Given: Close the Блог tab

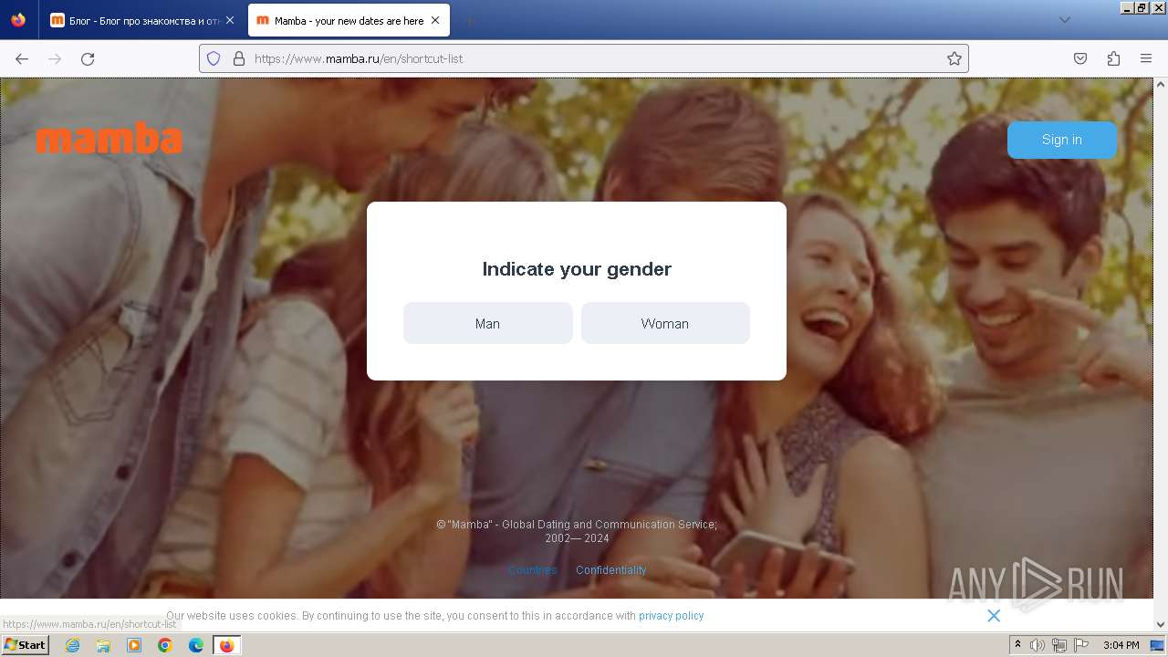Looking at the screenshot, I should click(x=230, y=20).
